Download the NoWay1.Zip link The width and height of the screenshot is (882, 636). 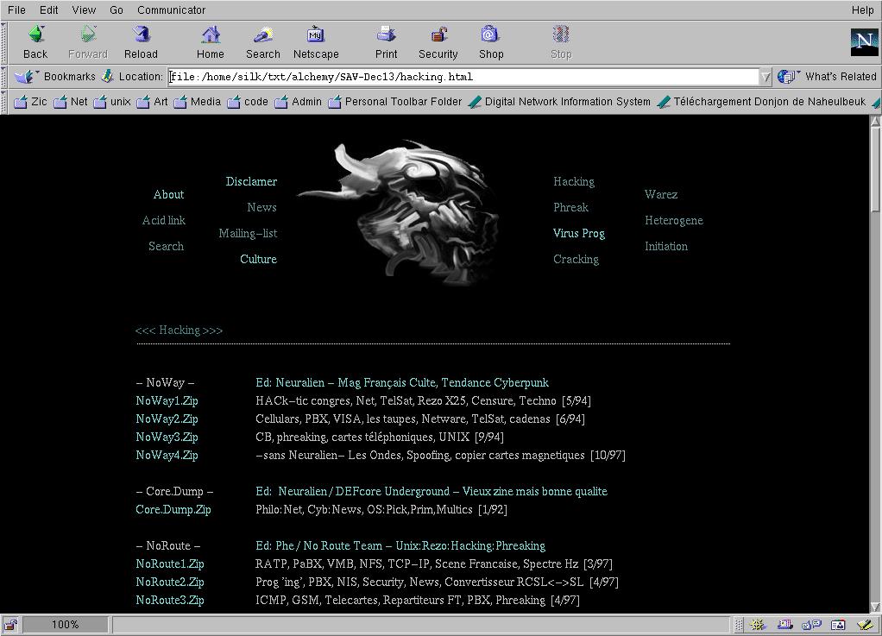[x=167, y=401]
